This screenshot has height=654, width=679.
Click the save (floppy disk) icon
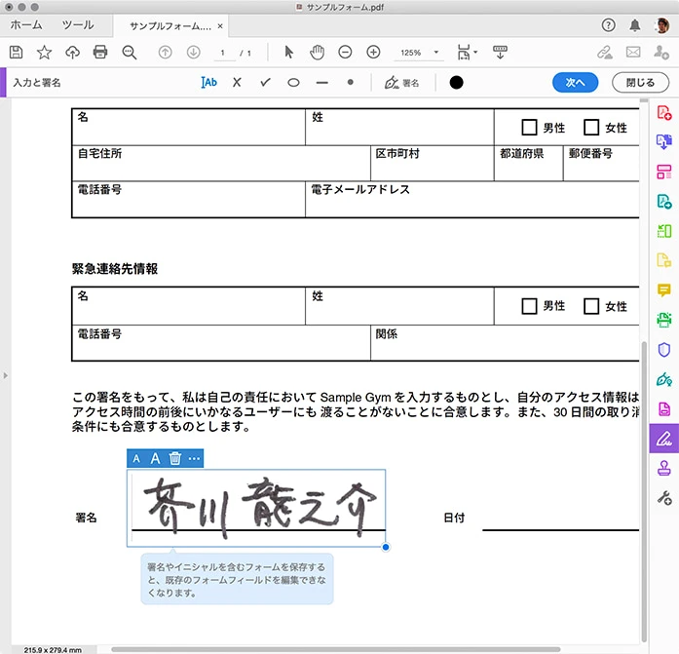16,52
